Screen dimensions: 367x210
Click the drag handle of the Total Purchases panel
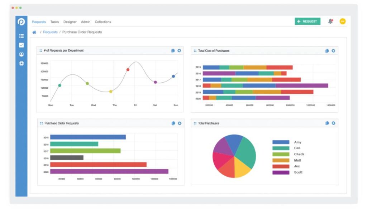pyautogui.click(x=195, y=123)
